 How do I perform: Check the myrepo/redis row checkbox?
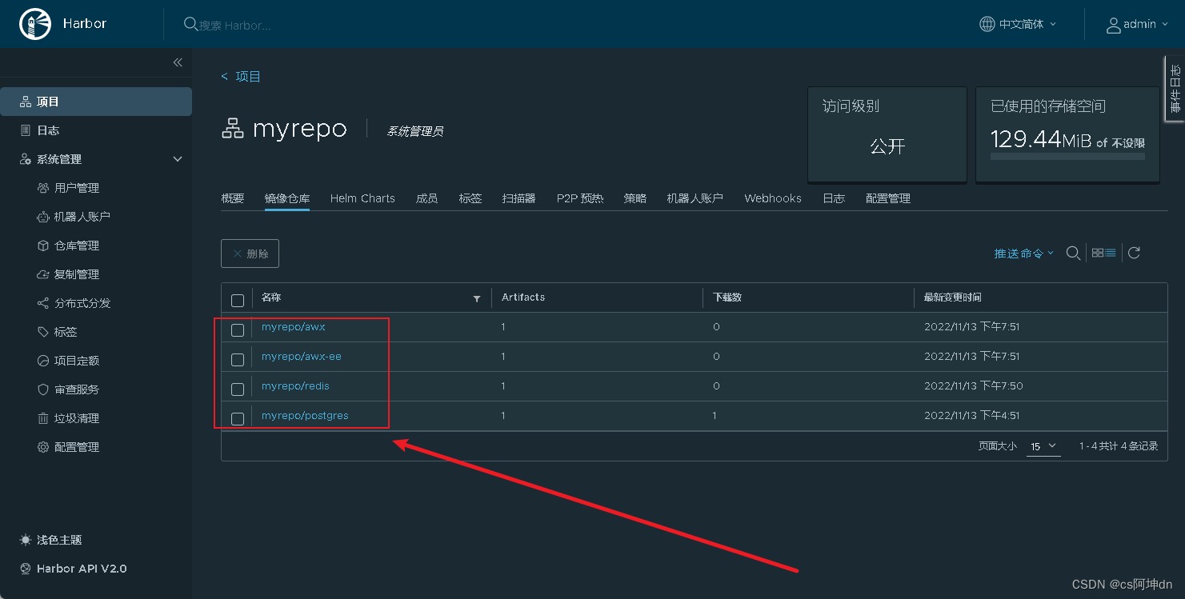pos(238,389)
